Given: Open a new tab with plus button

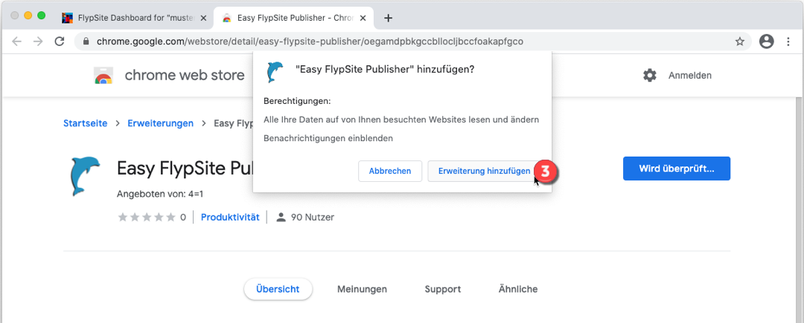Looking at the screenshot, I should pos(388,19).
